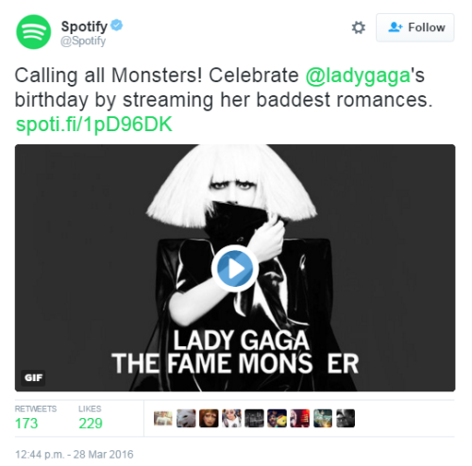View the 173 retweets count
The width and height of the screenshot is (472, 466).
[x=26, y=424]
